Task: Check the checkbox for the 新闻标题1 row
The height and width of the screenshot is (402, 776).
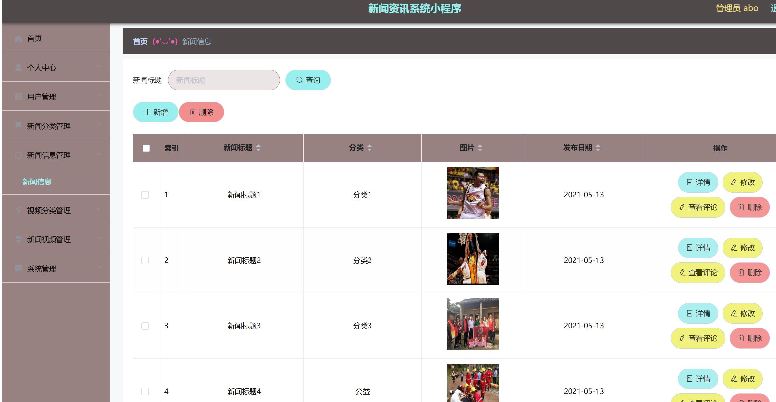Action: pyautogui.click(x=145, y=195)
